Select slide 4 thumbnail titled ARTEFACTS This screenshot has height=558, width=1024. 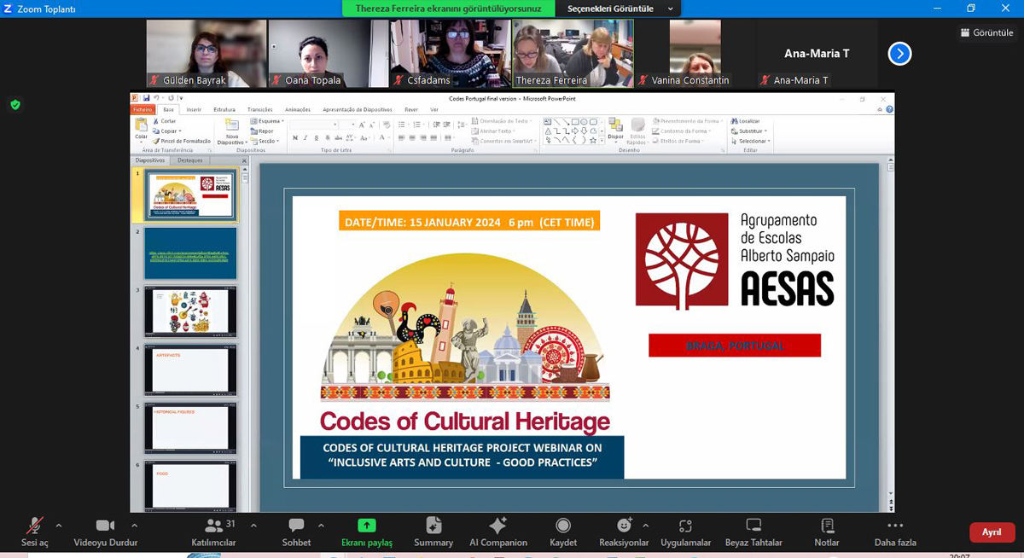(x=190, y=369)
